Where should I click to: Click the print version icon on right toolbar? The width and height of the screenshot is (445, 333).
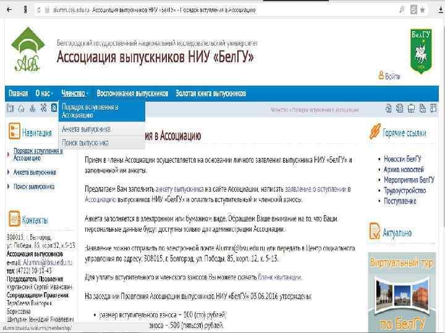pos(411,108)
